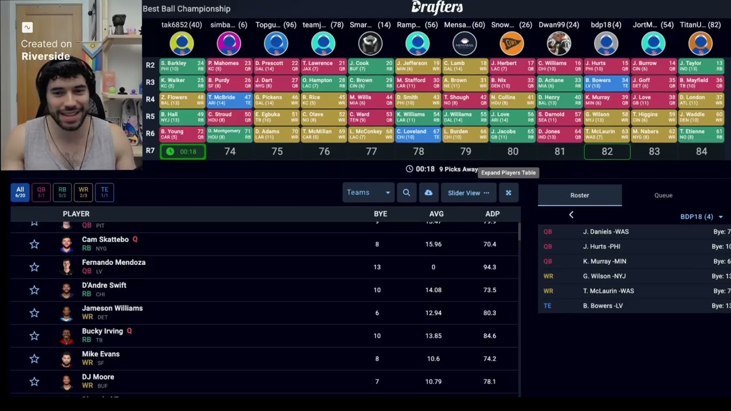
Task: Open the Slider View options menu
Action: click(468, 193)
